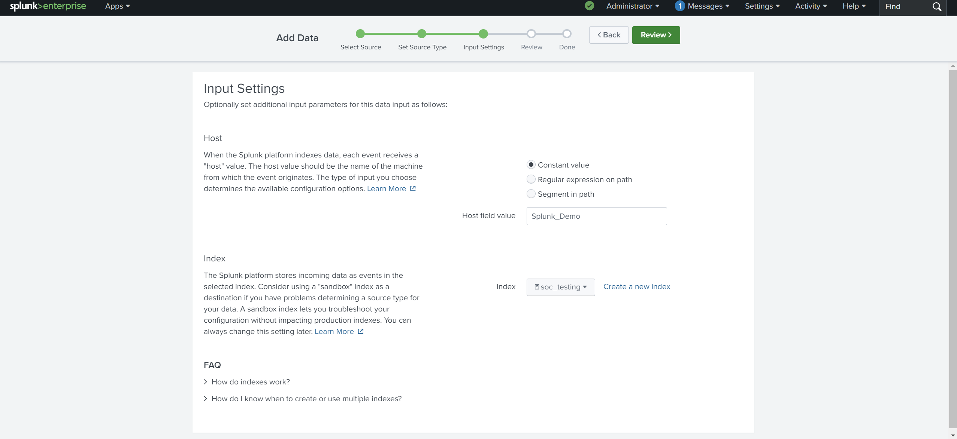Click external link icon after Host Learn More
The width and height of the screenshot is (957, 439).
413,188
